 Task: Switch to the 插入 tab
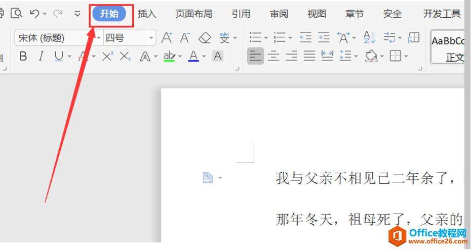(x=147, y=14)
